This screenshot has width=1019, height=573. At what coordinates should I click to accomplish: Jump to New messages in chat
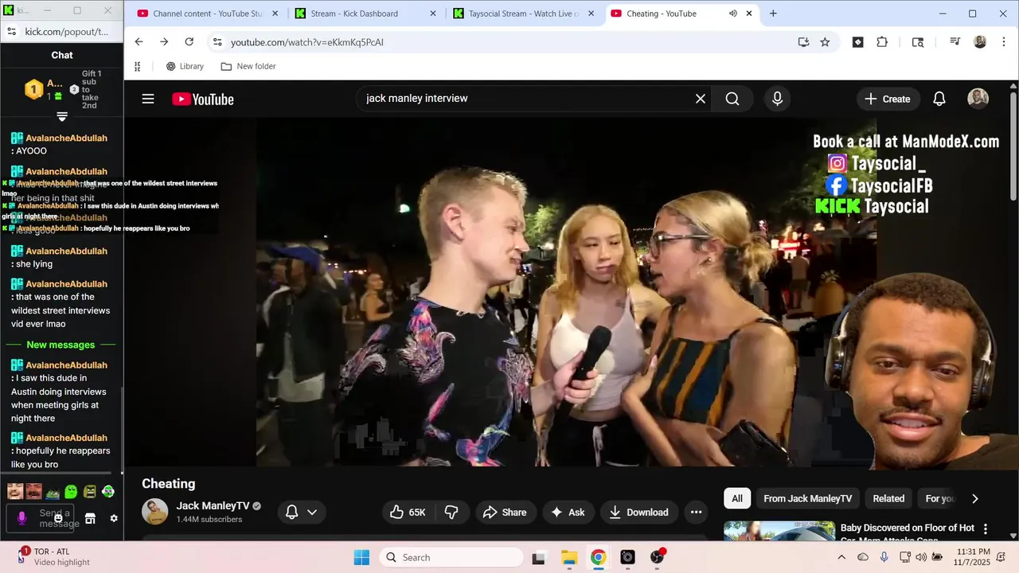61,345
